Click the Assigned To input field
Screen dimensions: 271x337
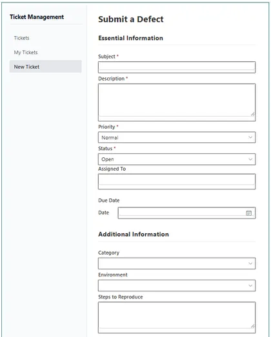pos(177,182)
